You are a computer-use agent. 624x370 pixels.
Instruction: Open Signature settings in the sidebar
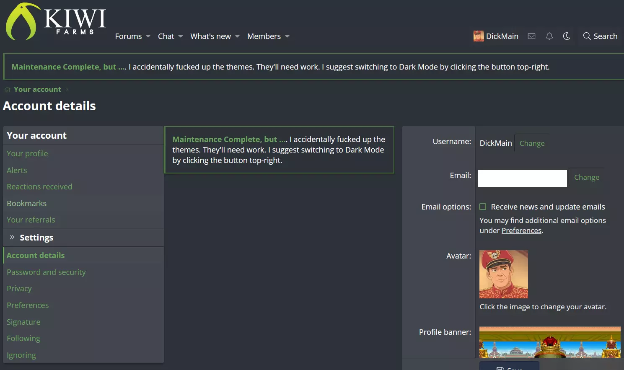pos(23,322)
